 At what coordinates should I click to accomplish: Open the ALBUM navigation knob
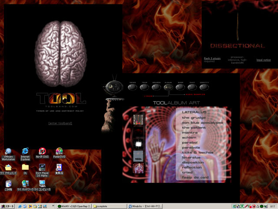[168, 87]
